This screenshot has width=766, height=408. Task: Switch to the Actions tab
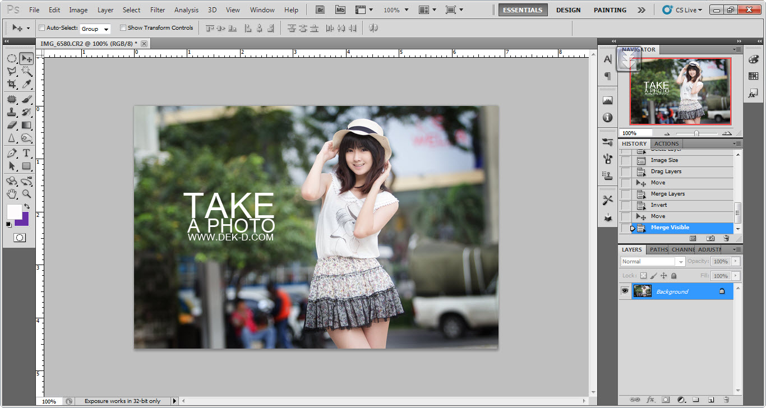[x=667, y=144]
